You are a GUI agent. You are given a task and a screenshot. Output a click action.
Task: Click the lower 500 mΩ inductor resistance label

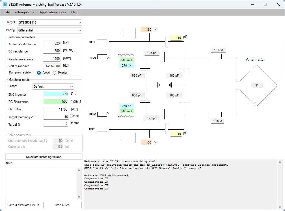tap(126, 111)
